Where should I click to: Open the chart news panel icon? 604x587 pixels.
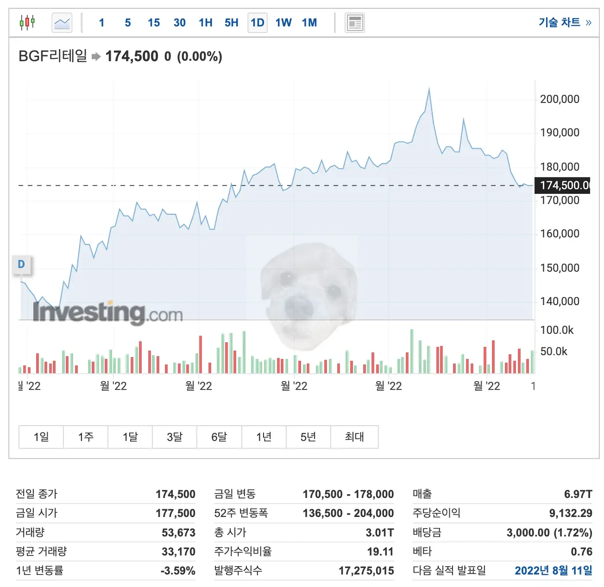354,22
